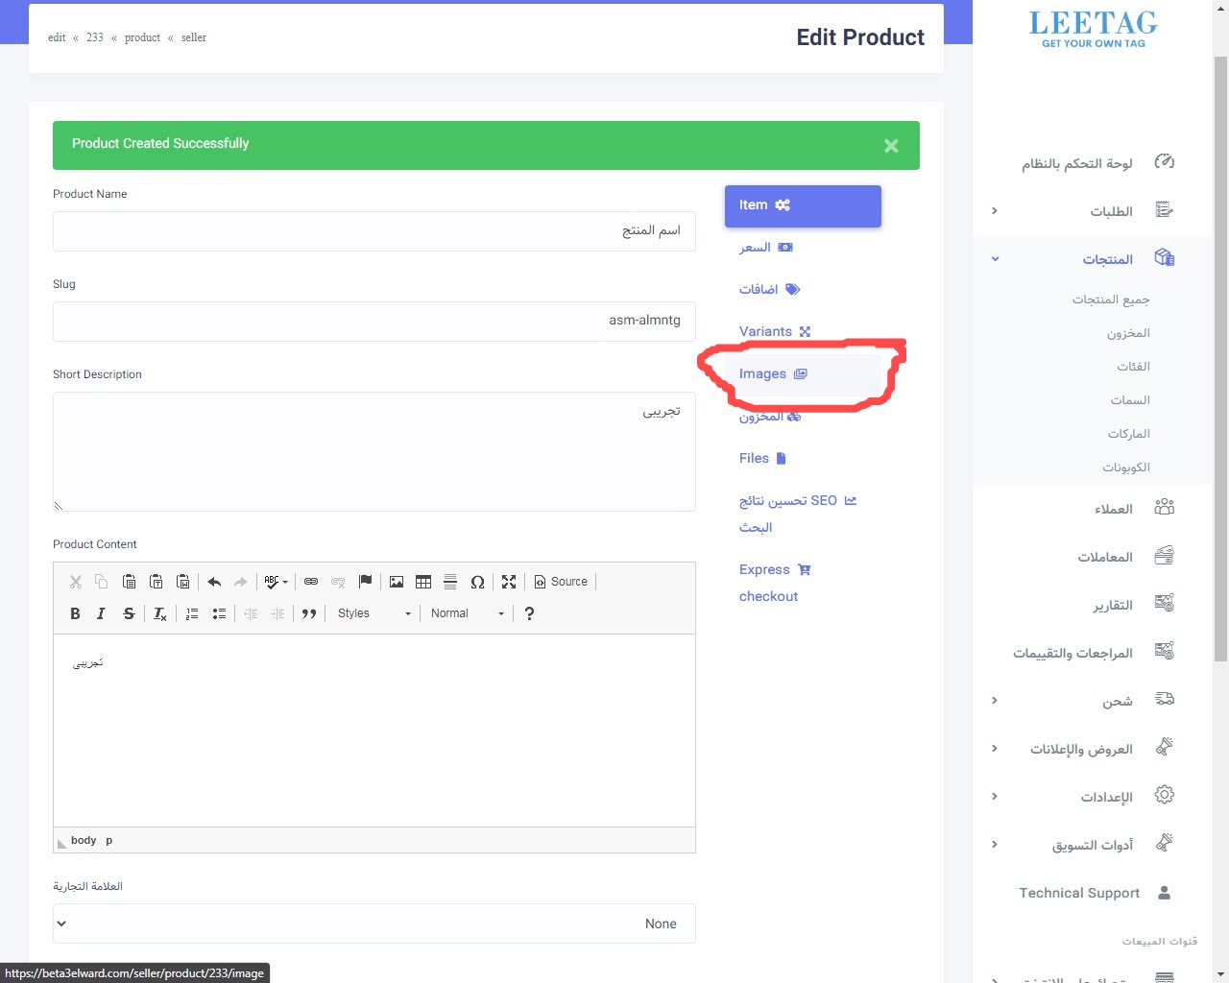Click the insert link icon
Image resolution: width=1229 pixels, height=983 pixels.
click(311, 582)
